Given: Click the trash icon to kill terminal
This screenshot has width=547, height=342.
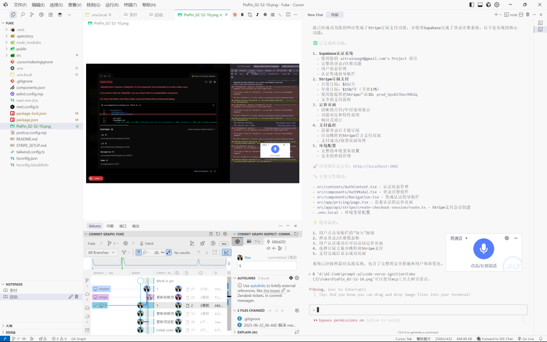Looking at the screenshot, I should click(x=527, y=15).
